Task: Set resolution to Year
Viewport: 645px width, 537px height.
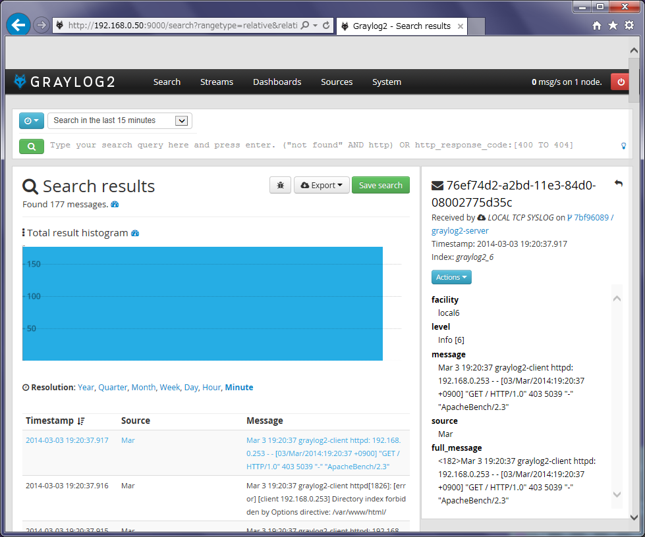Action: point(86,388)
